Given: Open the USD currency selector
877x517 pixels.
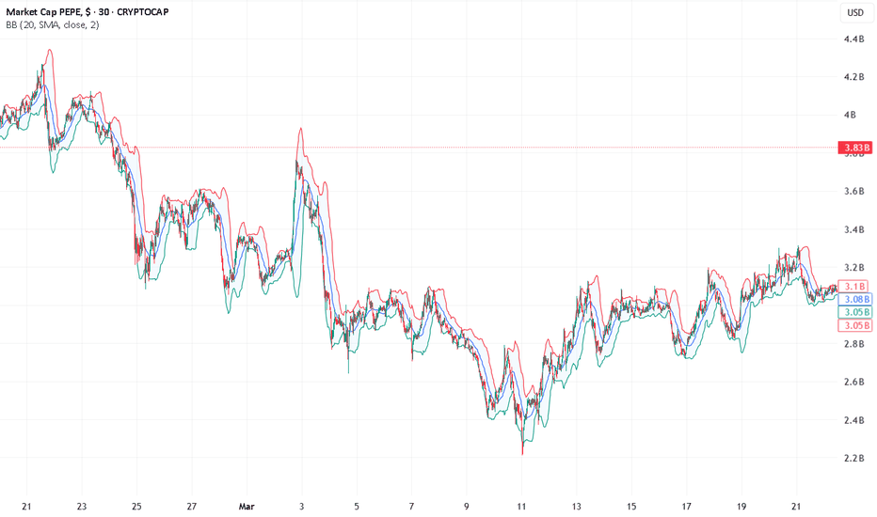Looking at the screenshot, I should pyautogui.click(x=854, y=12).
